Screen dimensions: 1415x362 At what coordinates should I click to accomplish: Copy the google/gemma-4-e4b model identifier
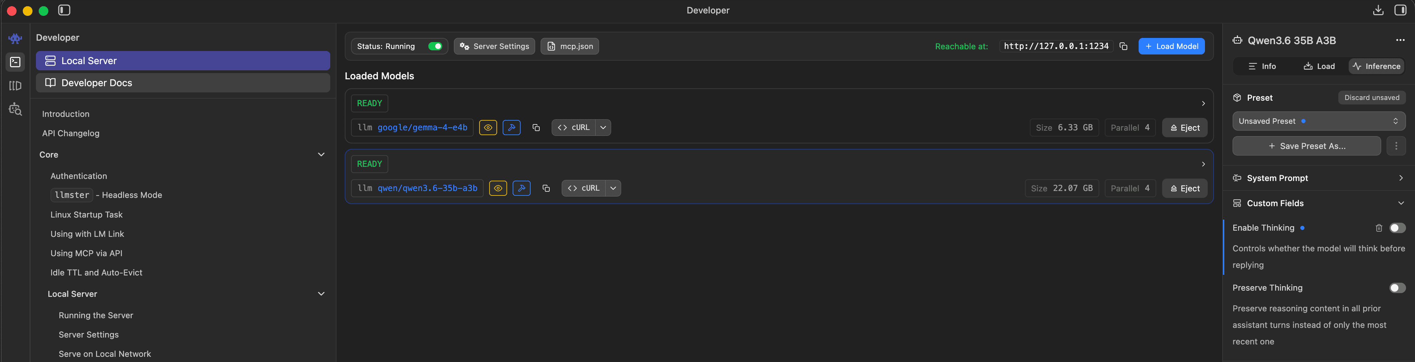pos(536,128)
